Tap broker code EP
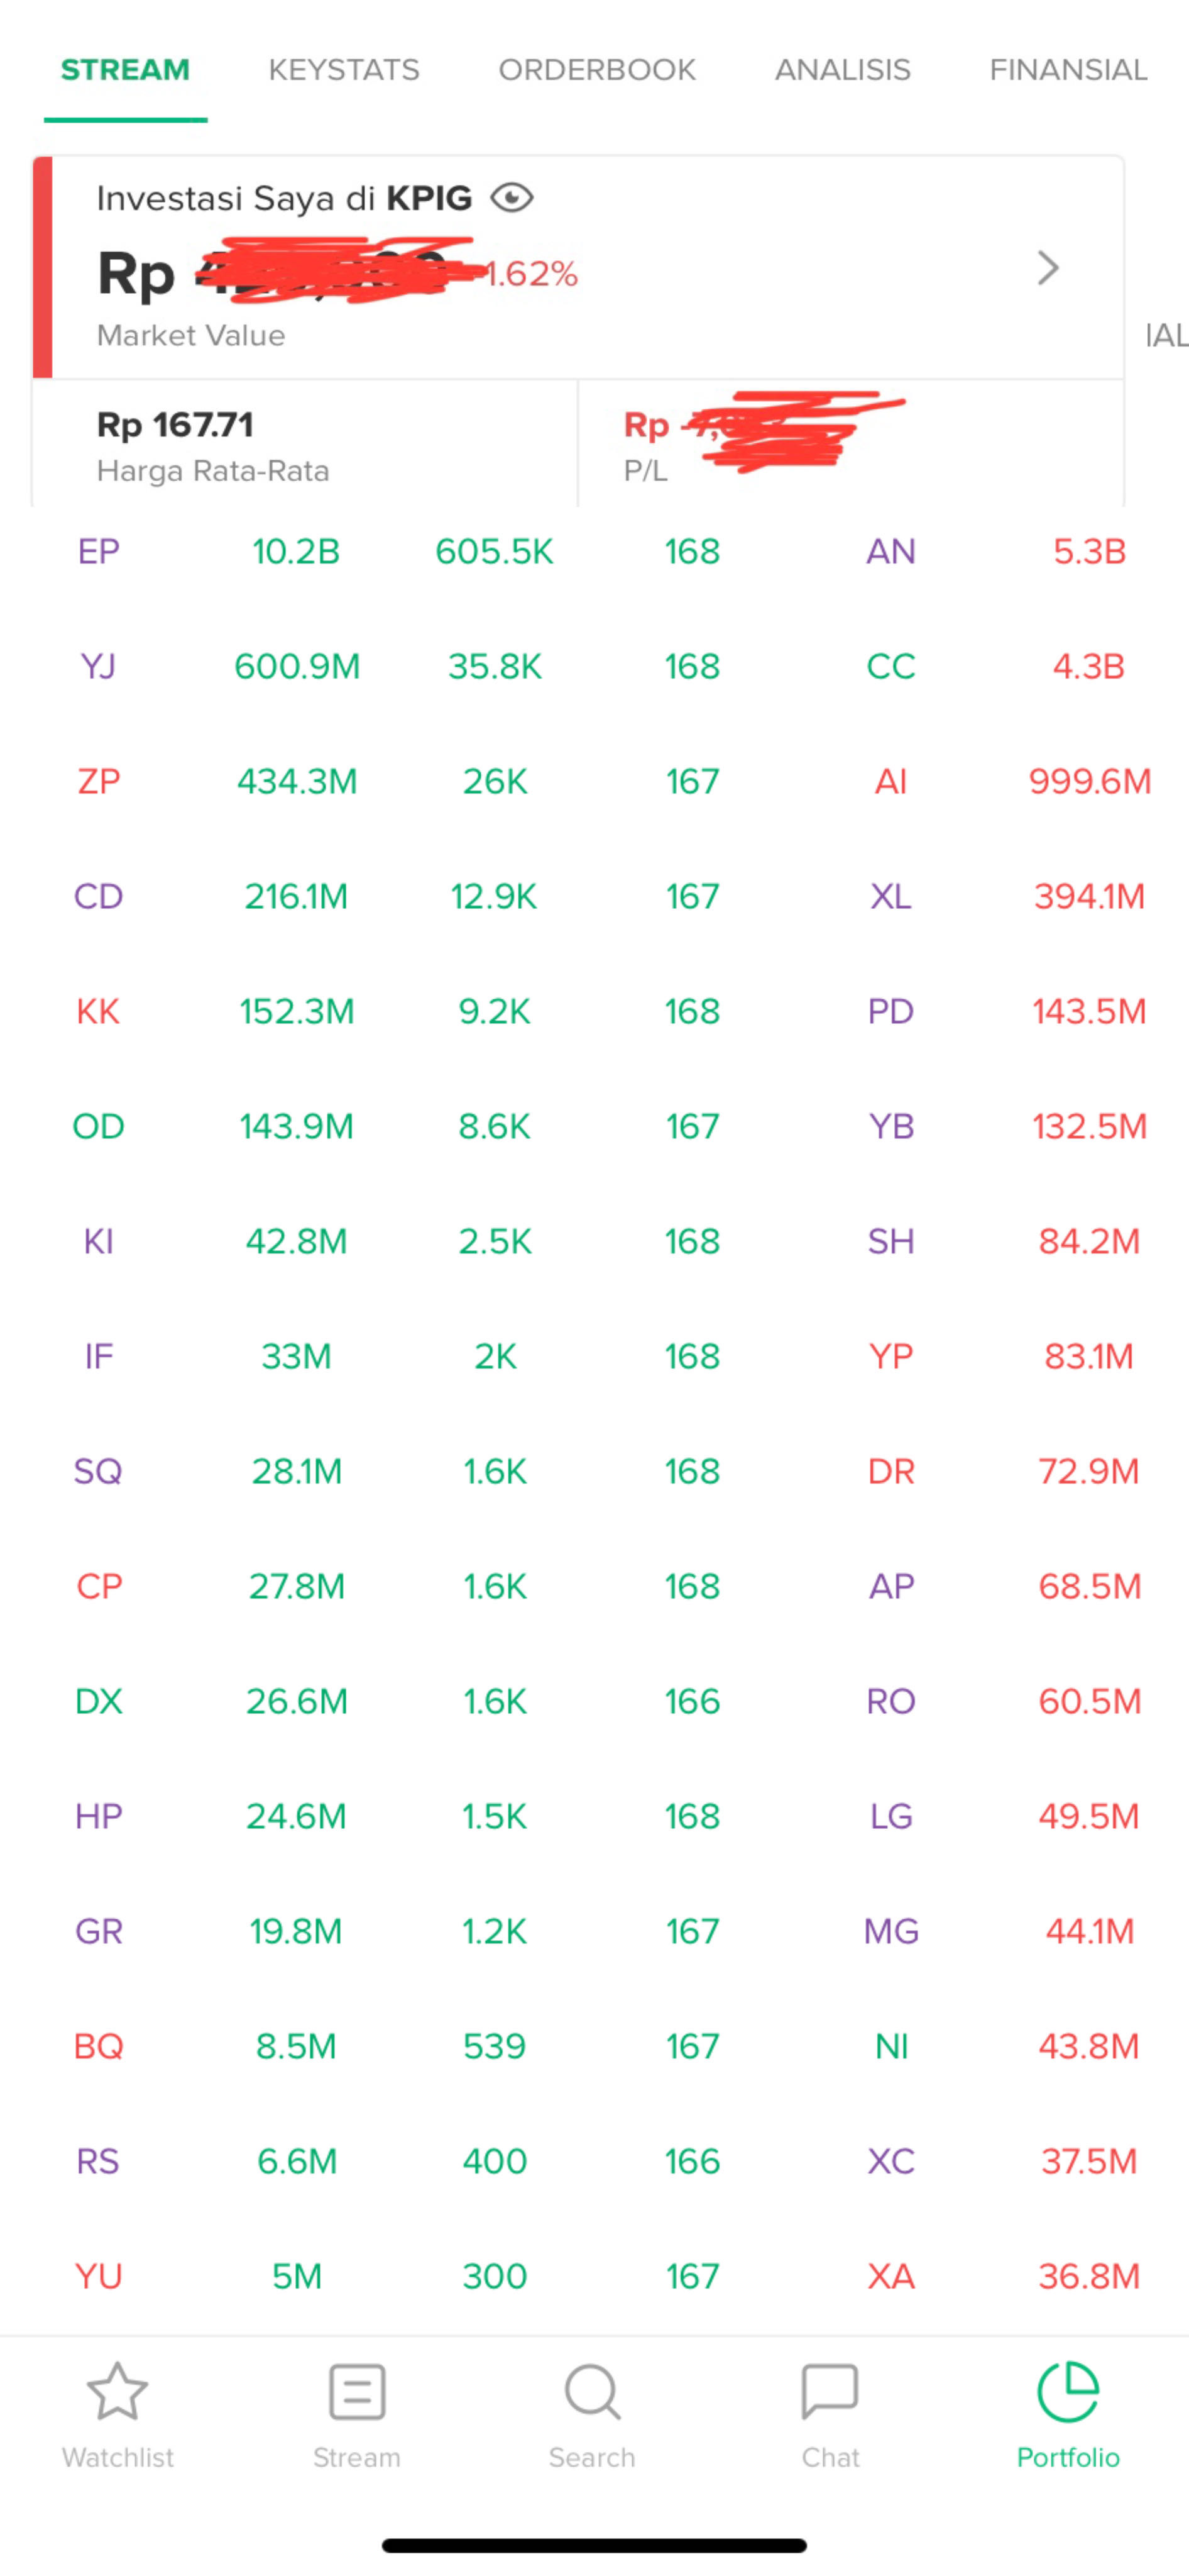 tap(99, 552)
